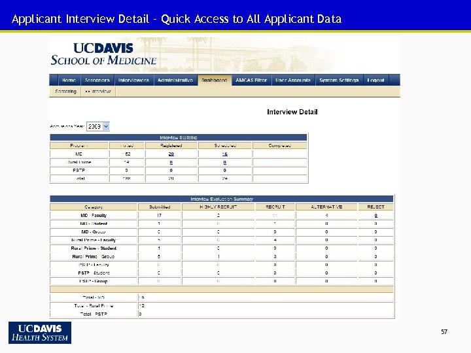Click the Interview Statistics title bar
471x353 pixels.
coord(179,137)
